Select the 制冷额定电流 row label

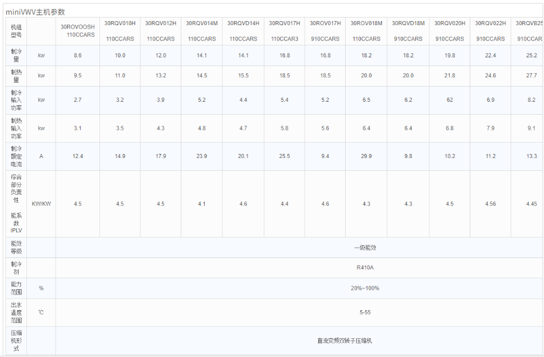point(16,156)
